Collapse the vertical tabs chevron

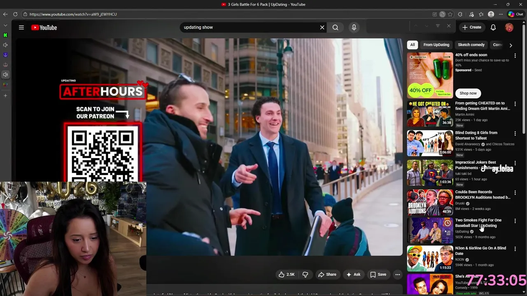pyautogui.click(x=5, y=25)
